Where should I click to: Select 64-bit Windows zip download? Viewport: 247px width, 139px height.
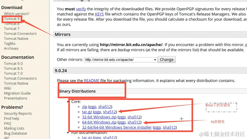click(x=99, y=122)
